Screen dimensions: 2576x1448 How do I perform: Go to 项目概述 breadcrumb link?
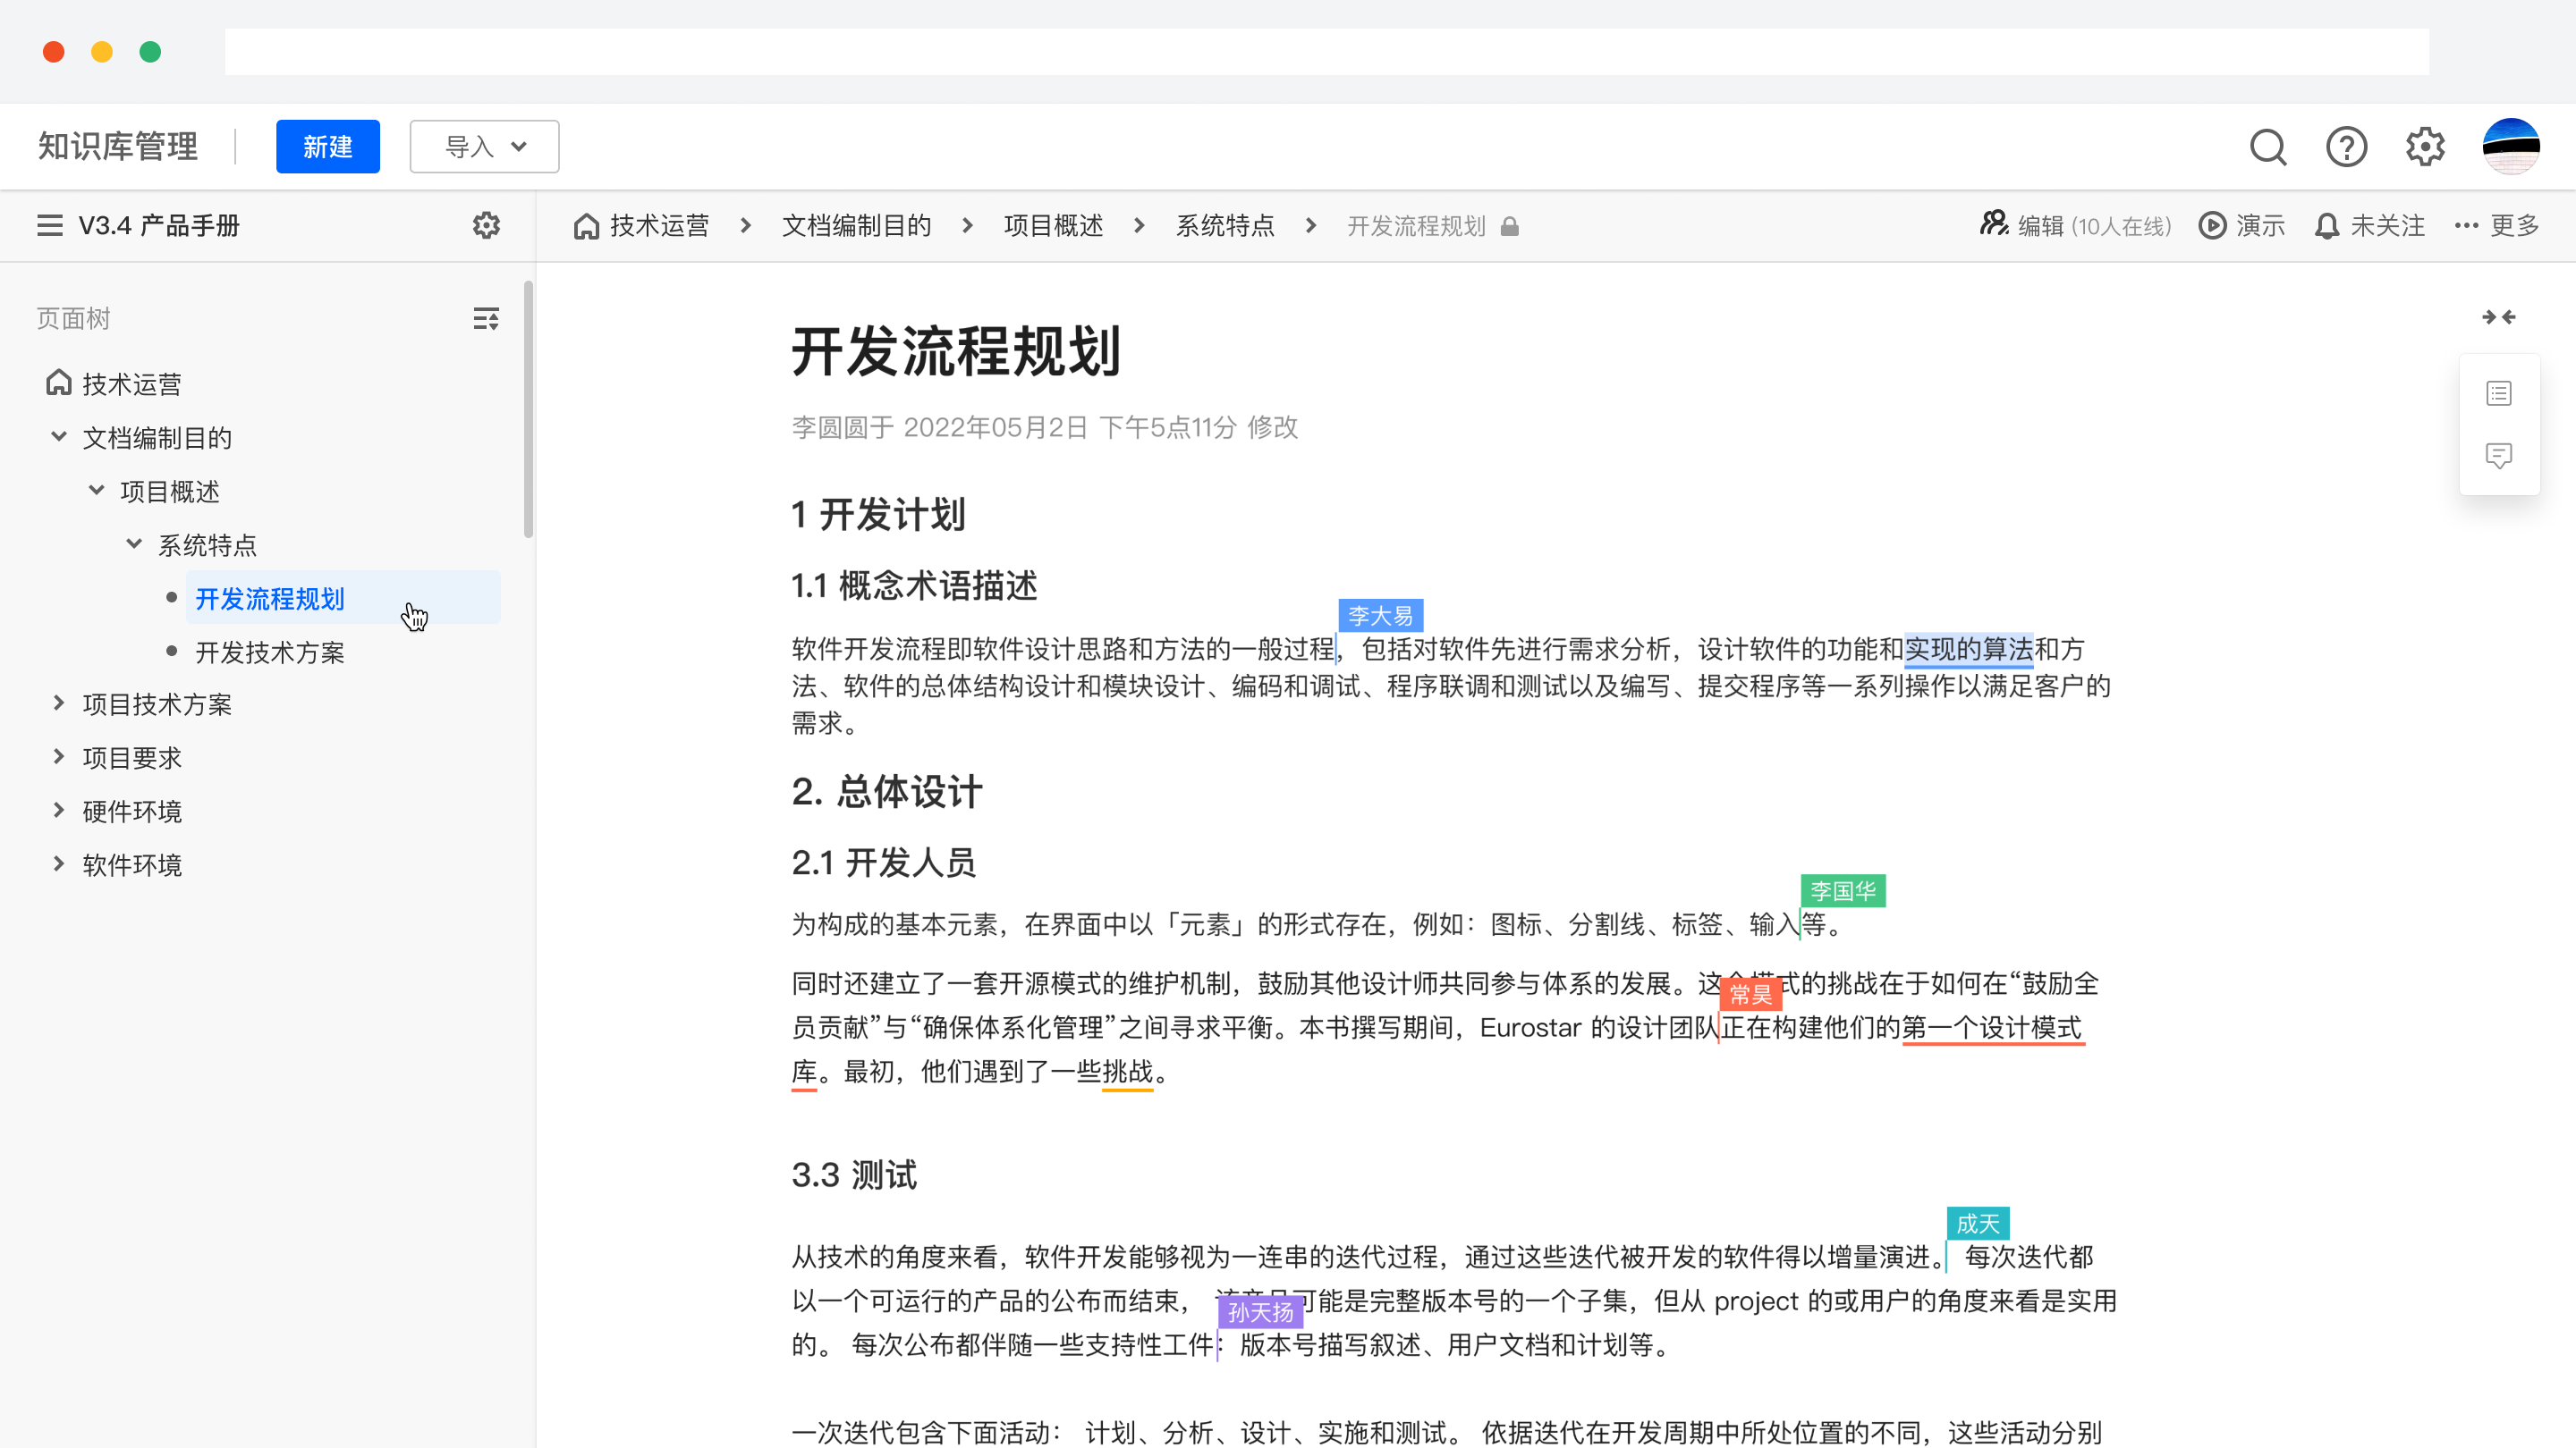tap(1053, 226)
